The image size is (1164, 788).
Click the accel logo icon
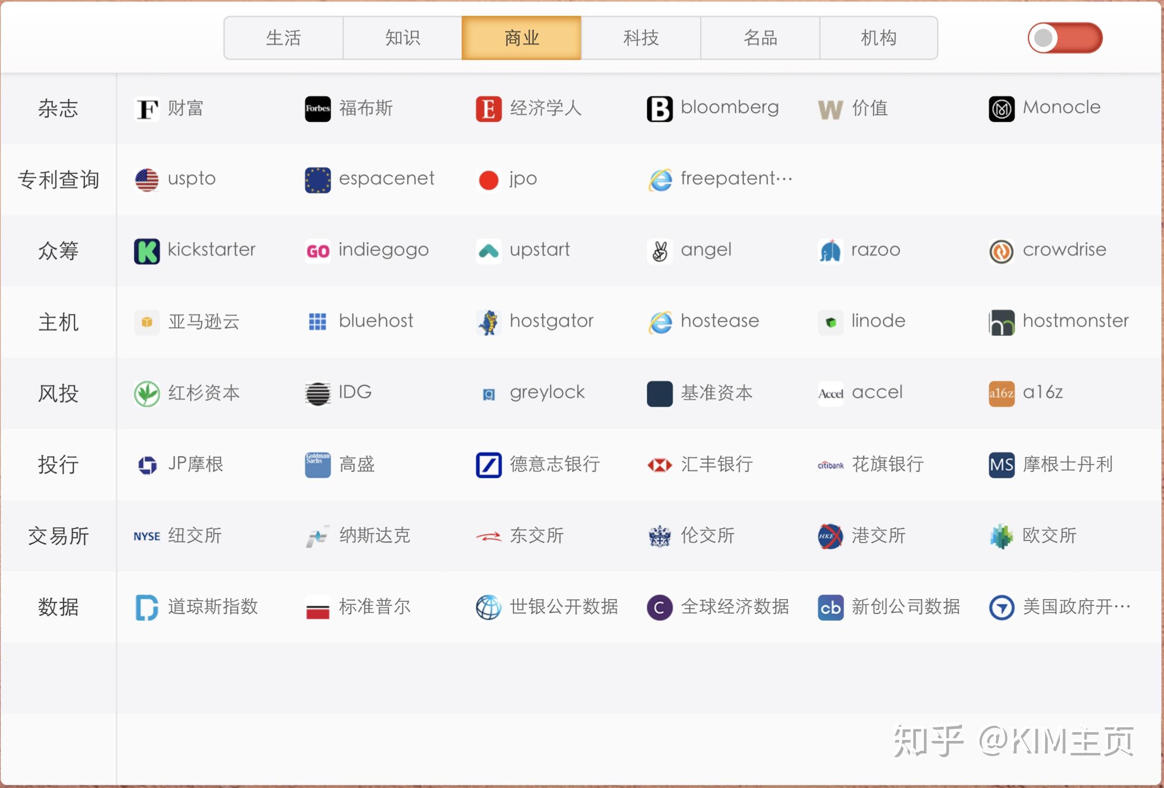coord(831,393)
